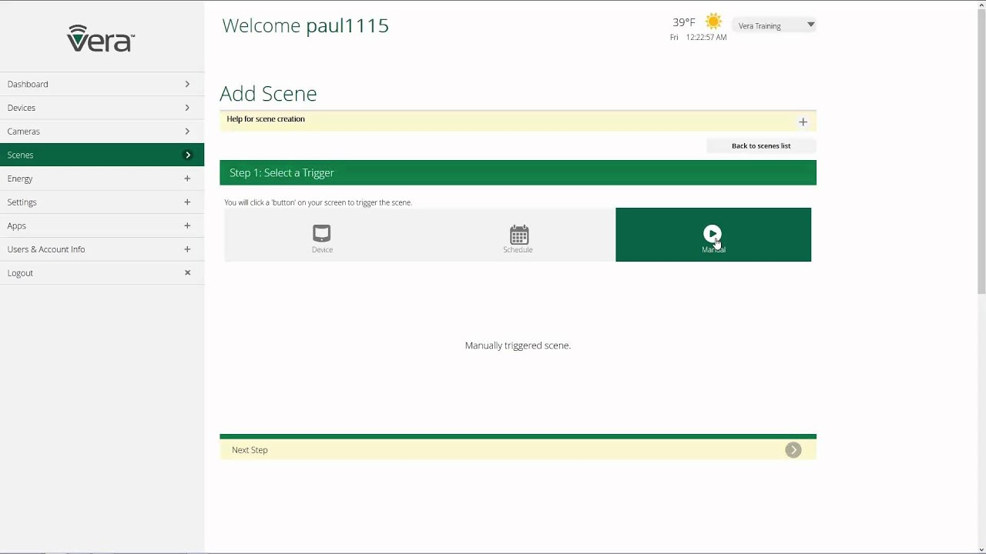Click the Back to scenes list button
Screen dimensions: 986x554
(760, 145)
